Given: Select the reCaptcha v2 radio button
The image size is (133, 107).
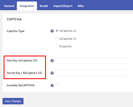Looking at the screenshot, I should point(57,31).
